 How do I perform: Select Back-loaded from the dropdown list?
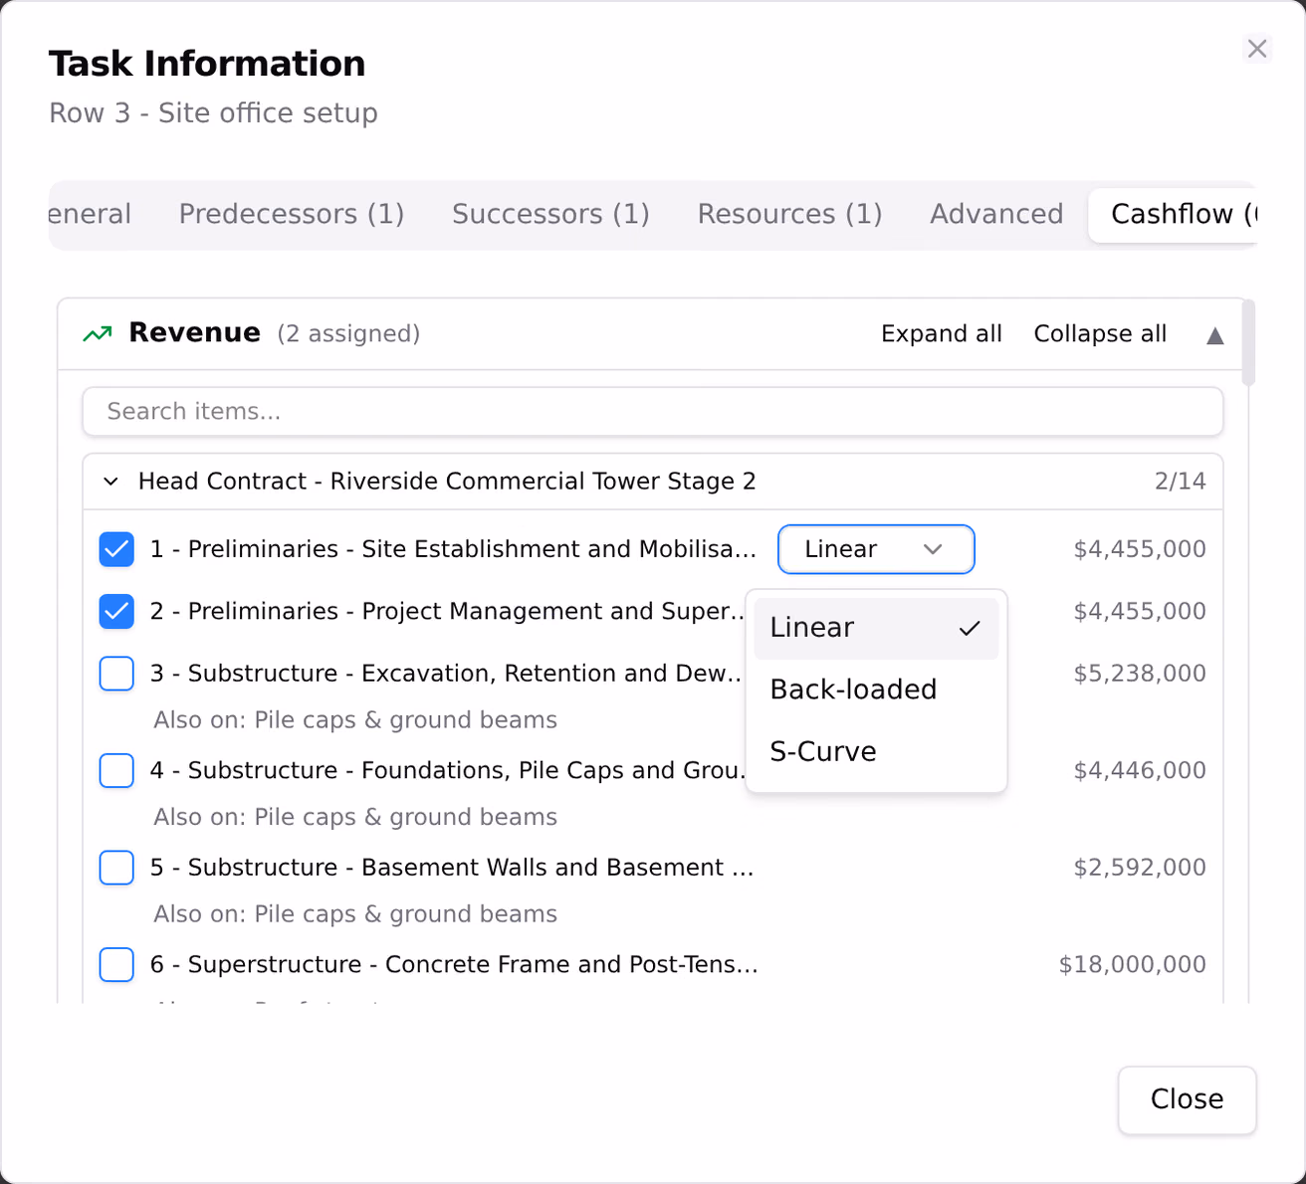click(876, 690)
